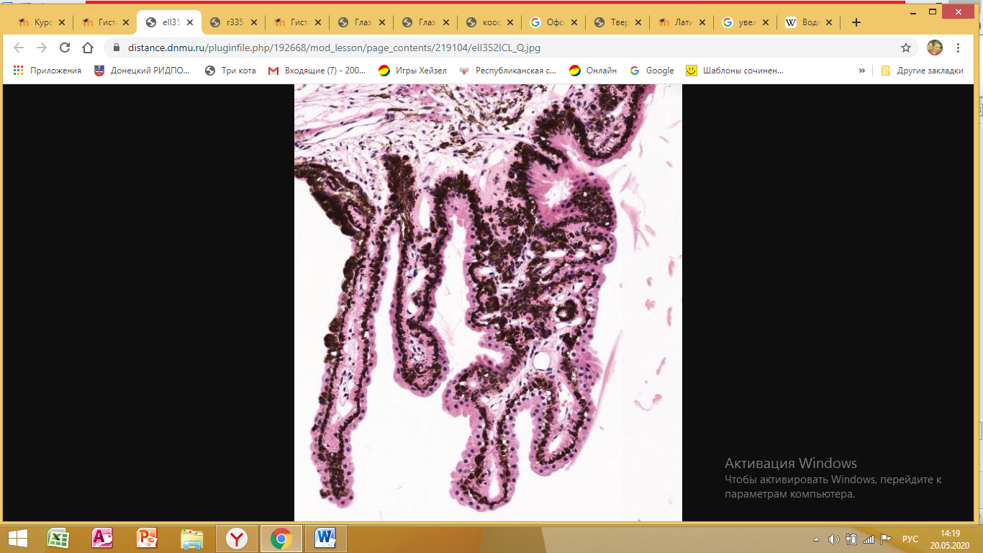Image resolution: width=983 pixels, height=553 pixels.
Task: Close the Лати tab
Action: (702, 22)
